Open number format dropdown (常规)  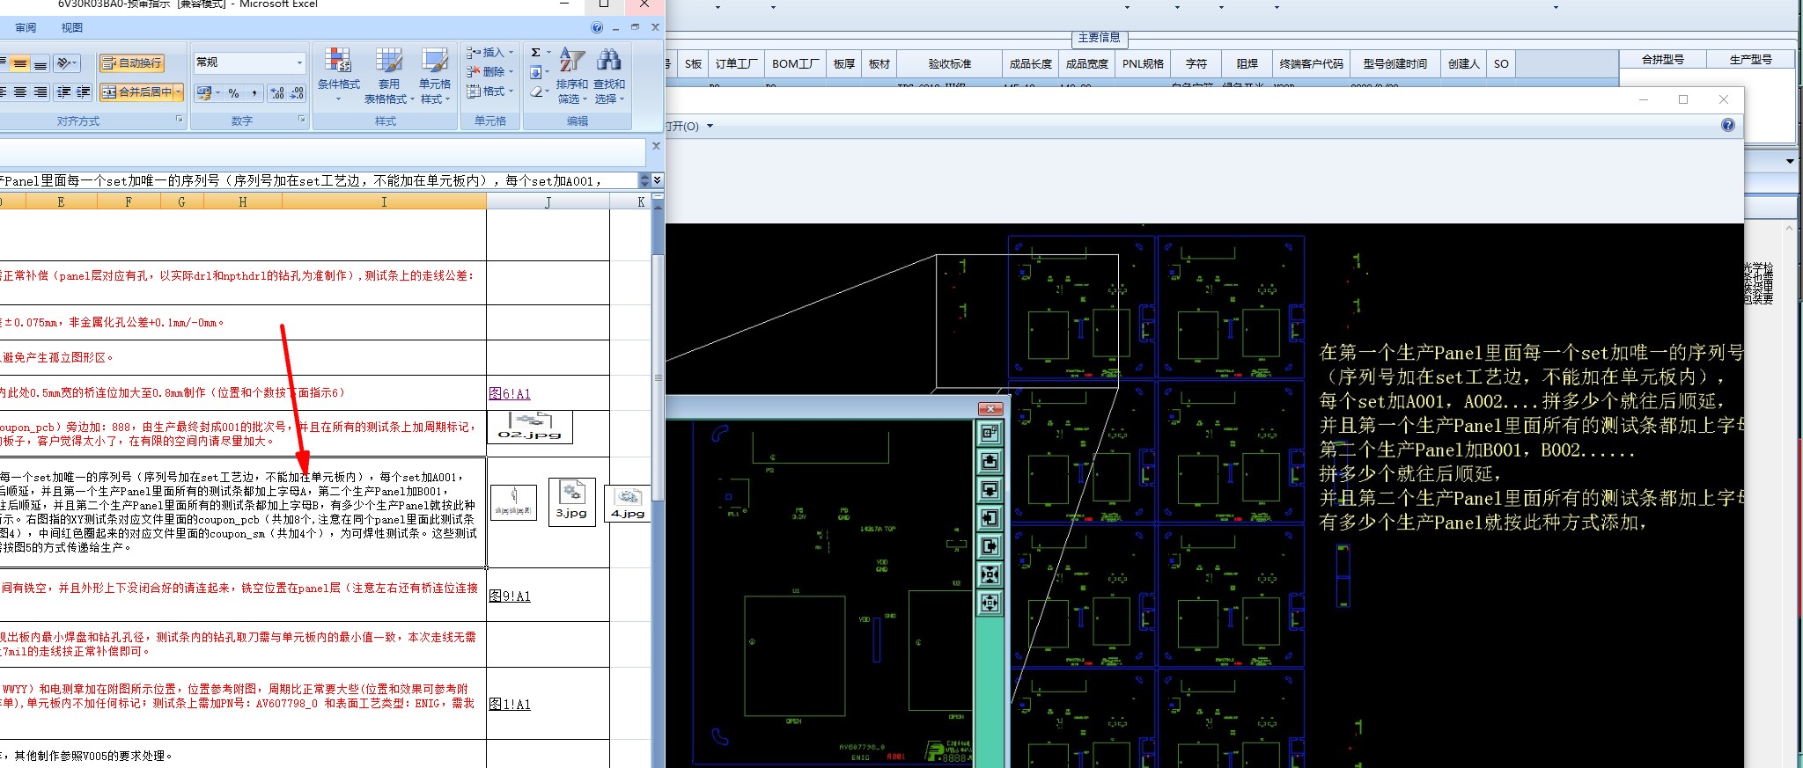pos(299,62)
